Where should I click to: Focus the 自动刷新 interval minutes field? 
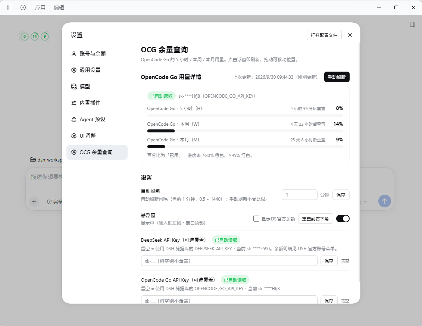(x=300, y=195)
